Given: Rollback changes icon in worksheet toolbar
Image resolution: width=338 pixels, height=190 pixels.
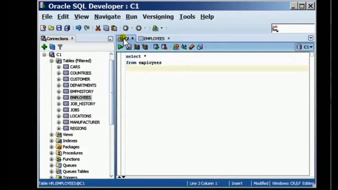Looking at the screenshot, I should [164, 47].
